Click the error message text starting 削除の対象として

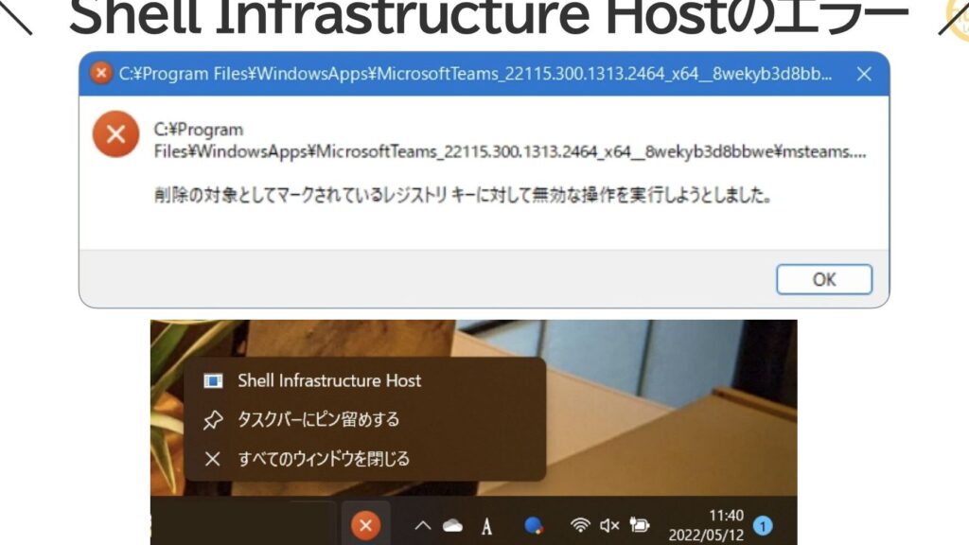click(463, 196)
